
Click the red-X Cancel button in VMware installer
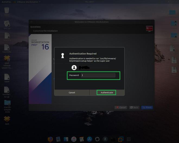coord(121,108)
